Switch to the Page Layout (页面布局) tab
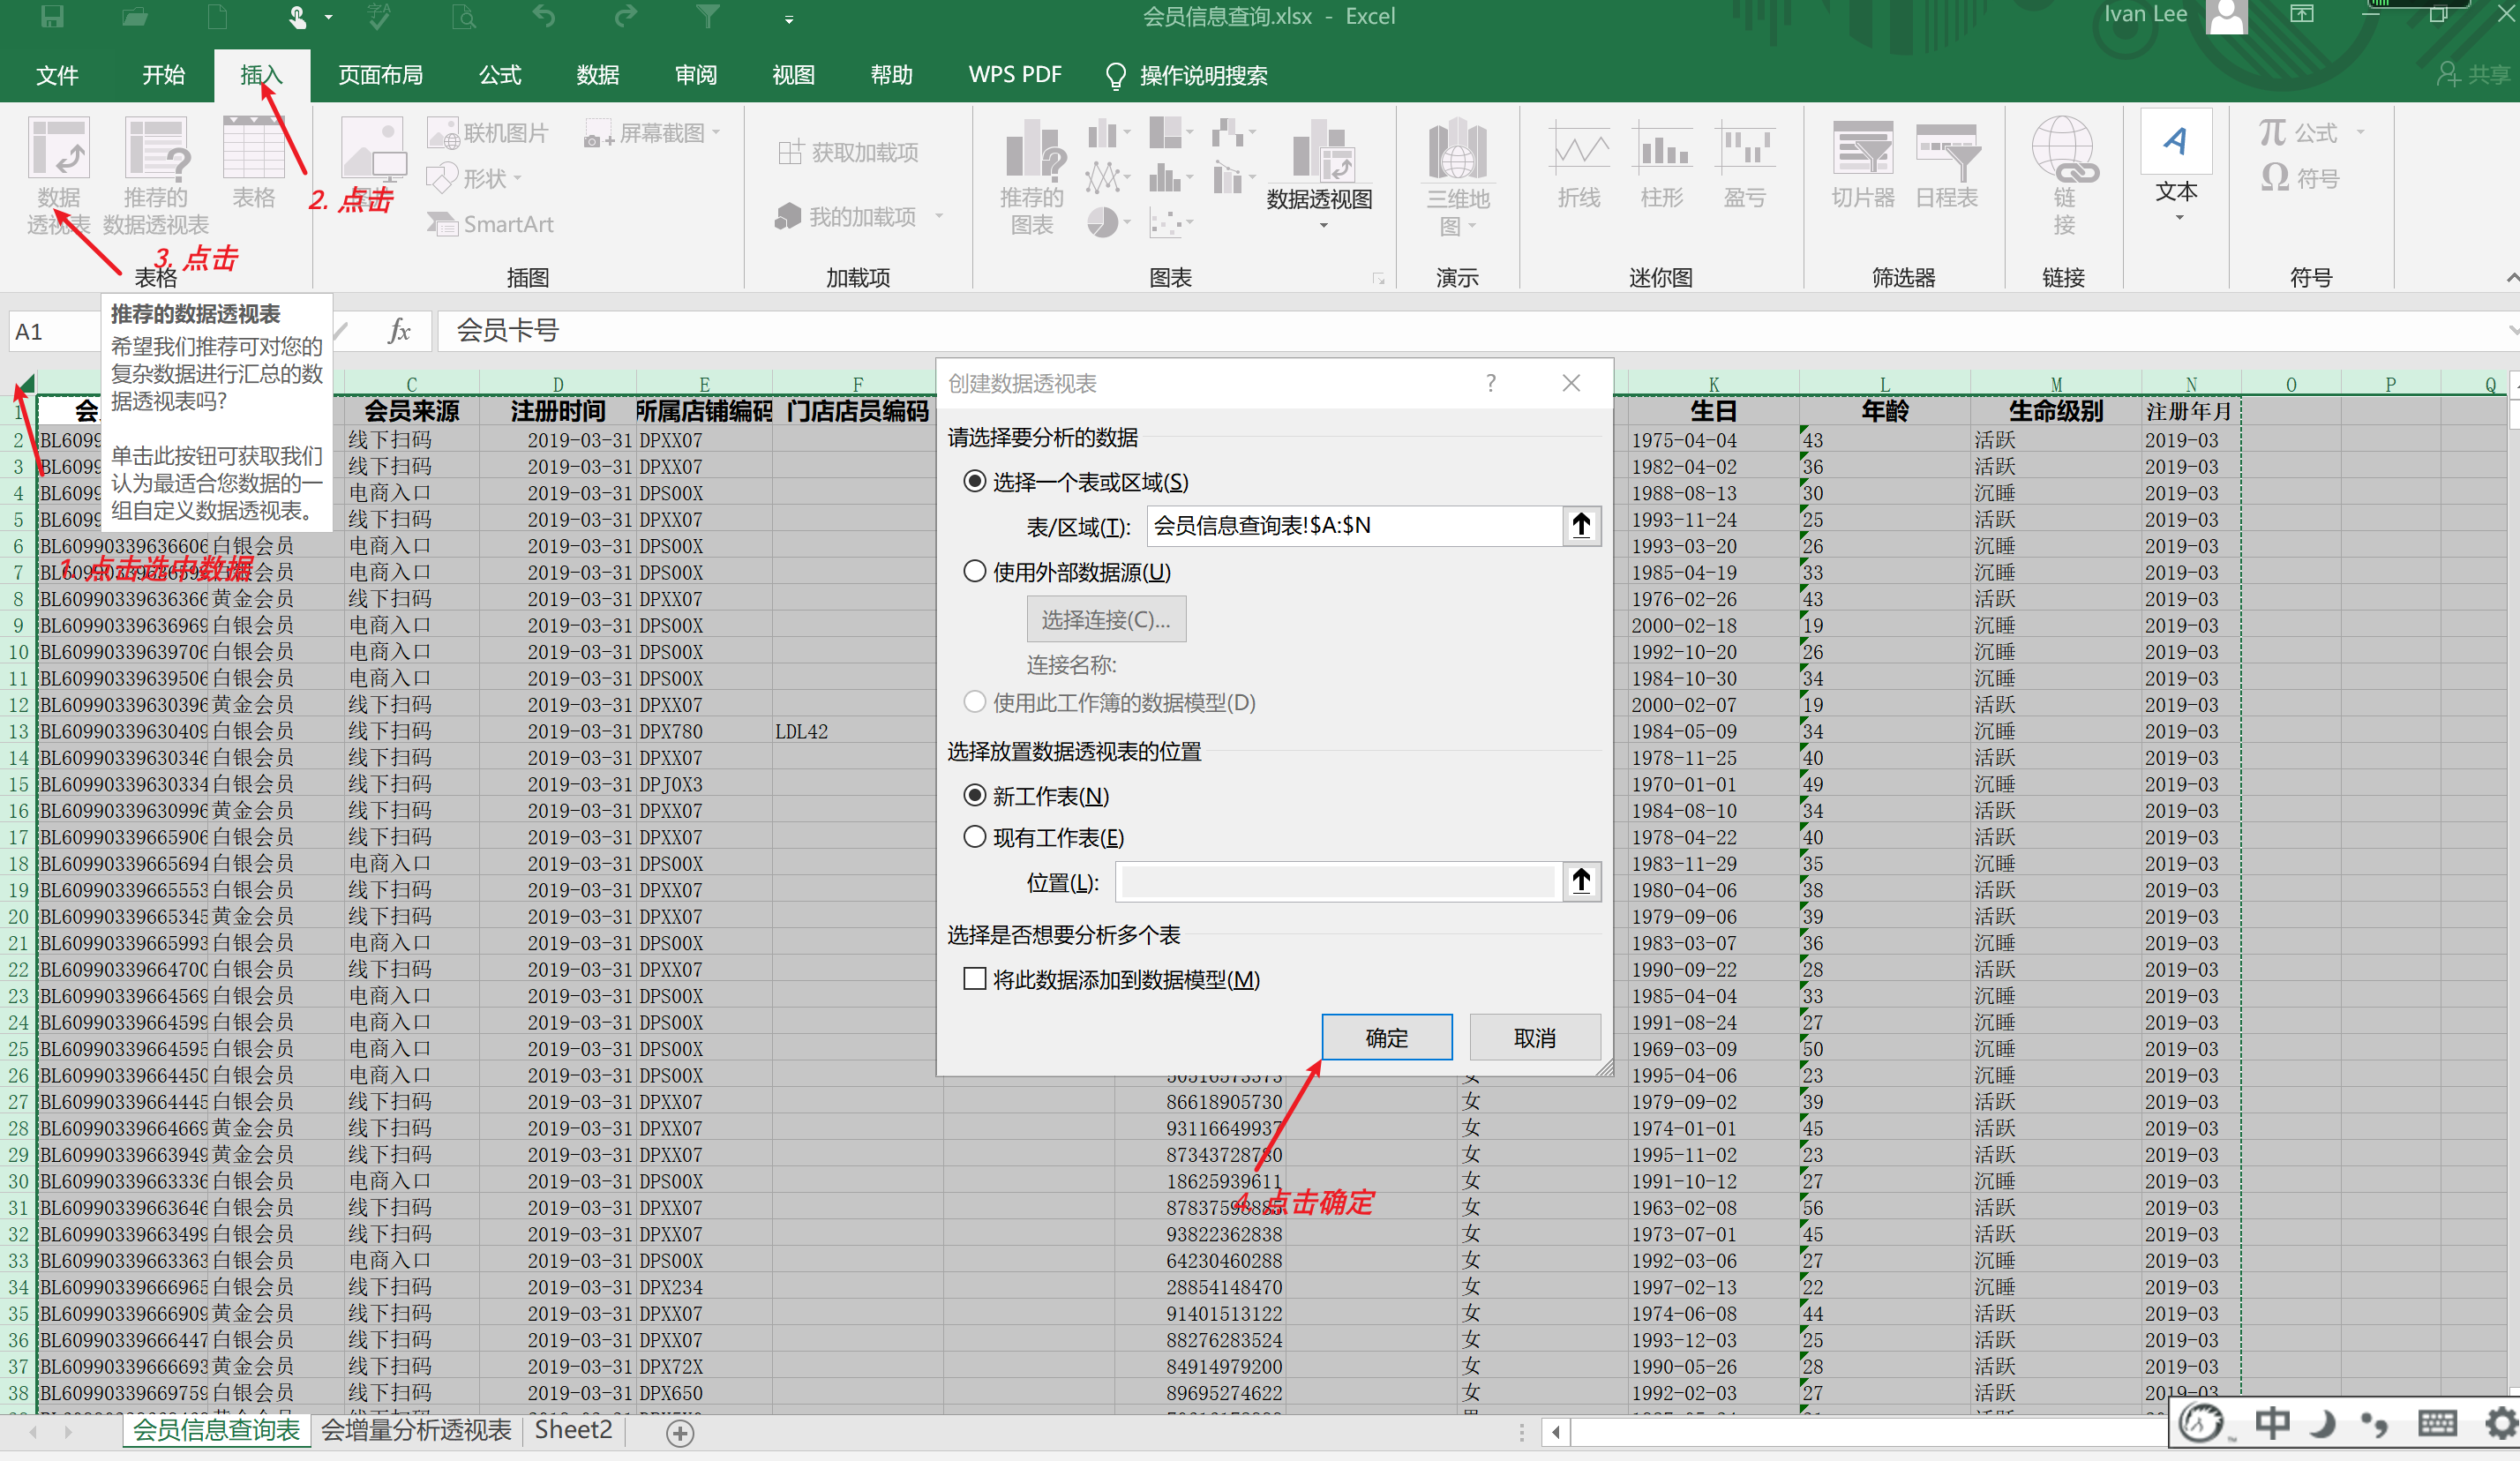 (380, 75)
